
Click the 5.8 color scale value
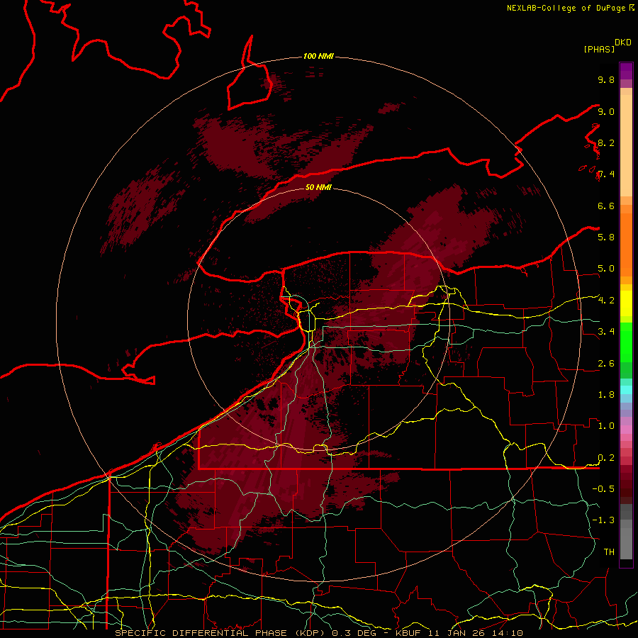pos(606,237)
